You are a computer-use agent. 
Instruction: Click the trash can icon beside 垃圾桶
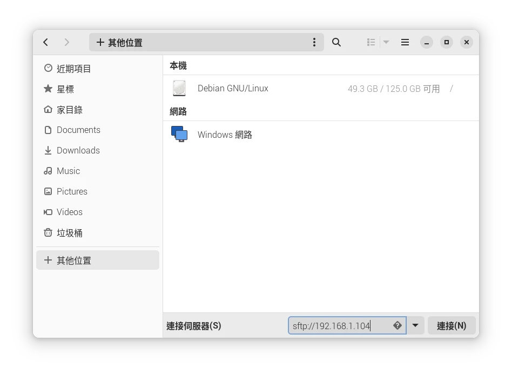(x=48, y=232)
